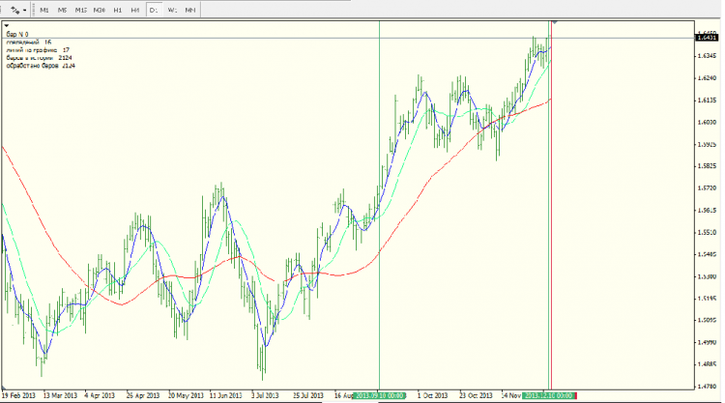Set chart period to H1
Screen dimensions: 725x403
click(117, 9)
